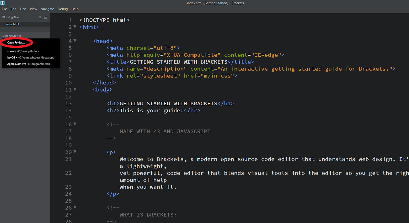Click the h1 GETTING STARTED WITH BRACKETS line
409x223 pixels.
pyautogui.click(x=170, y=104)
